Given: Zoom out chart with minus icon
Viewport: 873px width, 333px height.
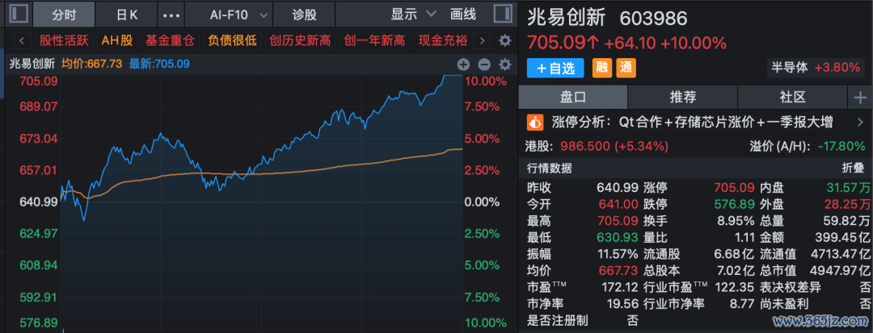Looking at the screenshot, I should pyautogui.click(x=484, y=65).
